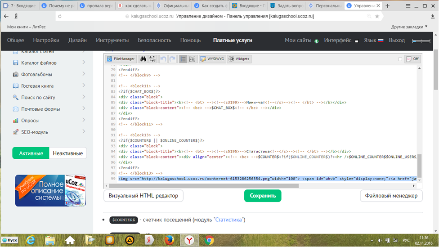This screenshot has height=247, width=439.
Task: Expand the Опросы module arrow
Action: pos(84,121)
